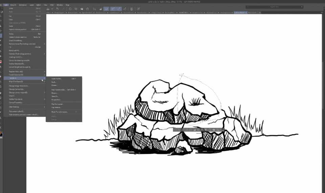Click the fill bucket icon in selection launcher
This screenshot has width=325, height=193.
(x=214, y=130)
